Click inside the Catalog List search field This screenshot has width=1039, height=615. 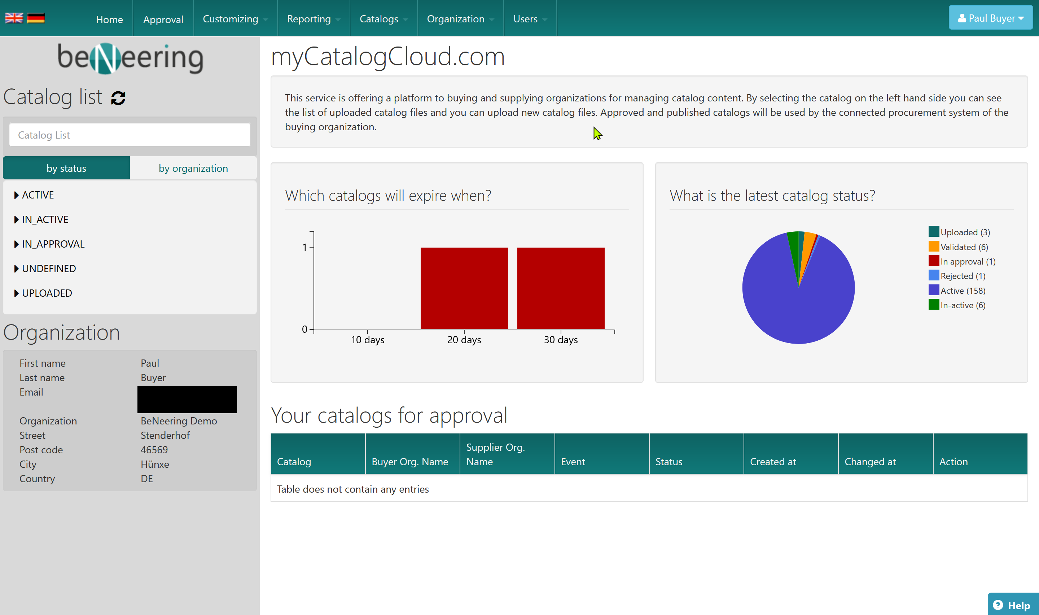click(x=130, y=135)
